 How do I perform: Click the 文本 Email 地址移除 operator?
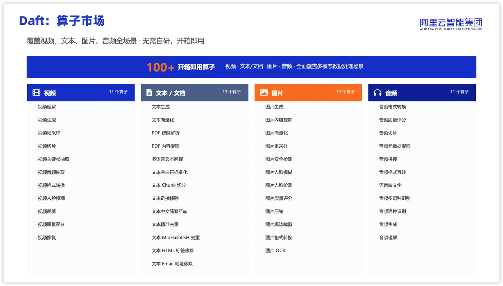coord(172,264)
